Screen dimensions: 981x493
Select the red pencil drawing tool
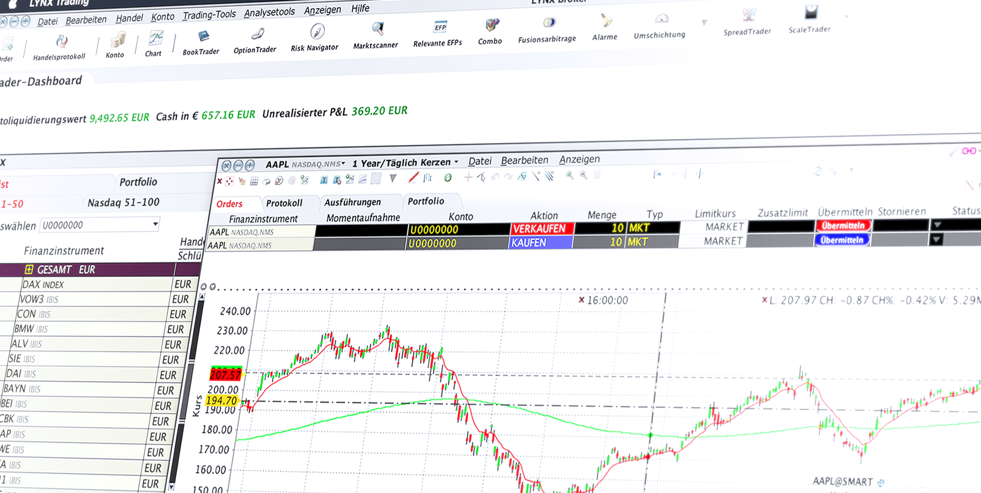point(414,178)
